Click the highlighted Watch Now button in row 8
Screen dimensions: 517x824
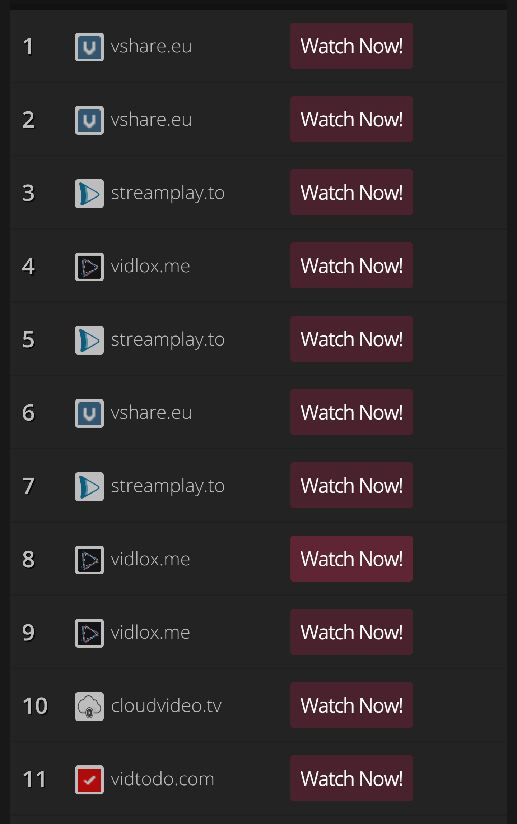pos(351,559)
